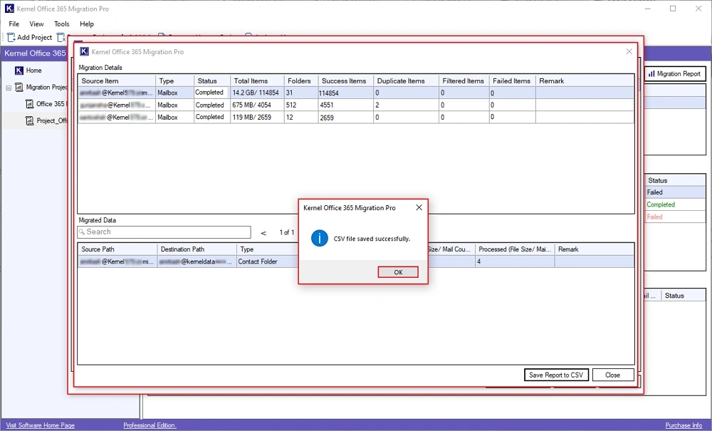Open the Tools menu

pos(61,24)
